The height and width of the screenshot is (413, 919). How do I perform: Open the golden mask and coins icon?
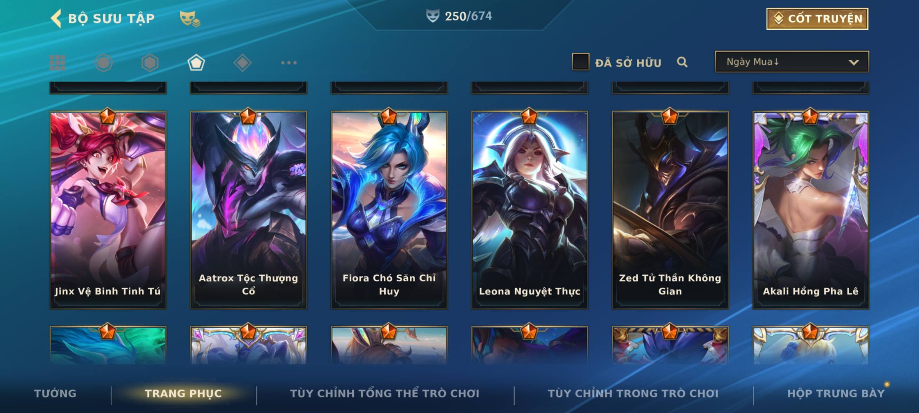[190, 19]
